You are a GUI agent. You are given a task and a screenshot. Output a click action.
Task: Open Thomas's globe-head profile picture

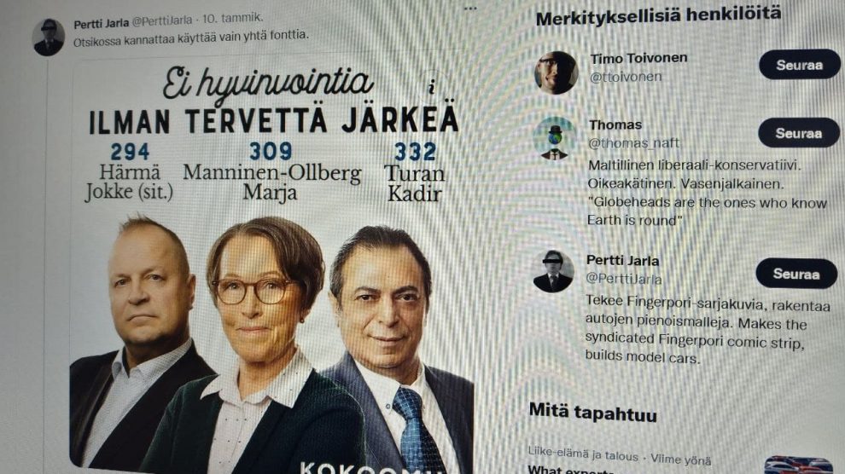(555, 138)
